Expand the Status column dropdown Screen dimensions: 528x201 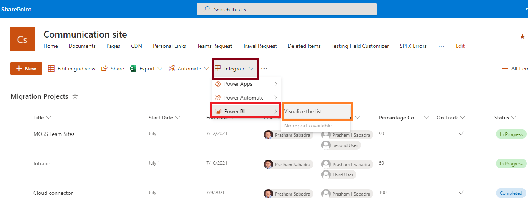pos(513,118)
